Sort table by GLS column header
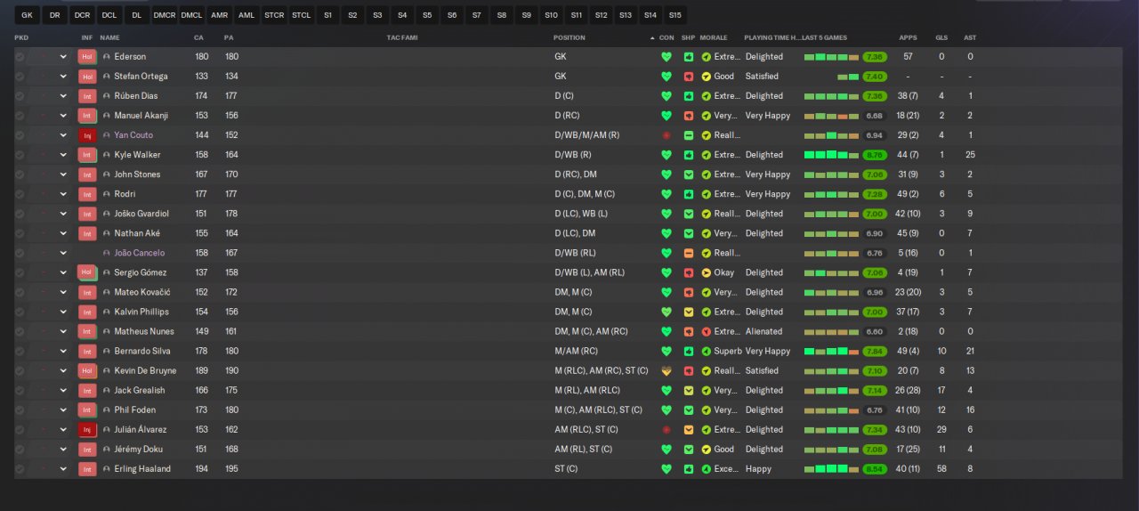 pyautogui.click(x=941, y=38)
